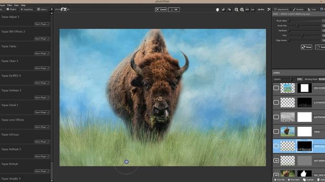Zoom out with the minus magnifier

(x=236, y=10)
